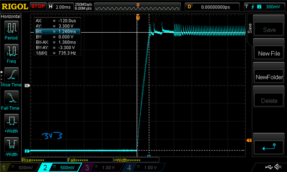
Task: Choose the Rise Time measurement icon
Action: 11,74
